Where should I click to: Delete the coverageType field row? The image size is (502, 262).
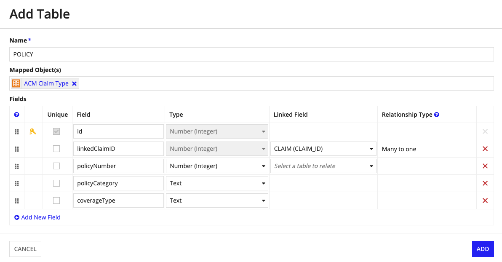coord(484,201)
